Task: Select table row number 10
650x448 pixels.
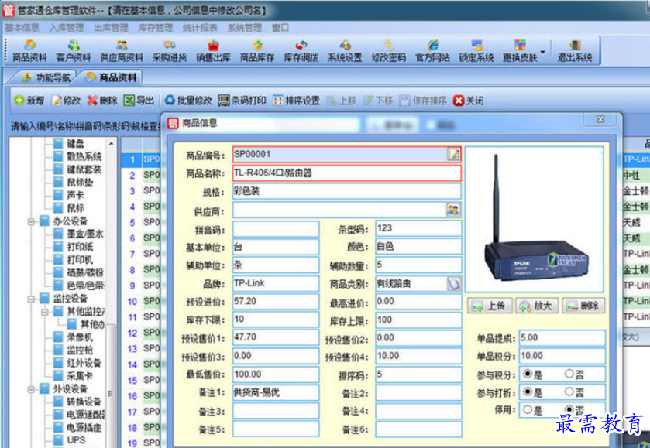Action: [132, 302]
